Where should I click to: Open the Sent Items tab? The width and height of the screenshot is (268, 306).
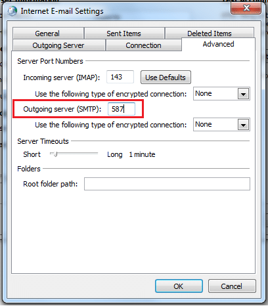pos(124,33)
